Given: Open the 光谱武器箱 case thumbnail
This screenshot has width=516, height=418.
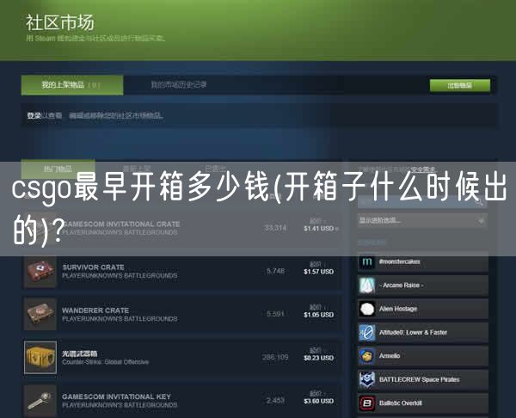Looking at the screenshot, I should (40, 358).
